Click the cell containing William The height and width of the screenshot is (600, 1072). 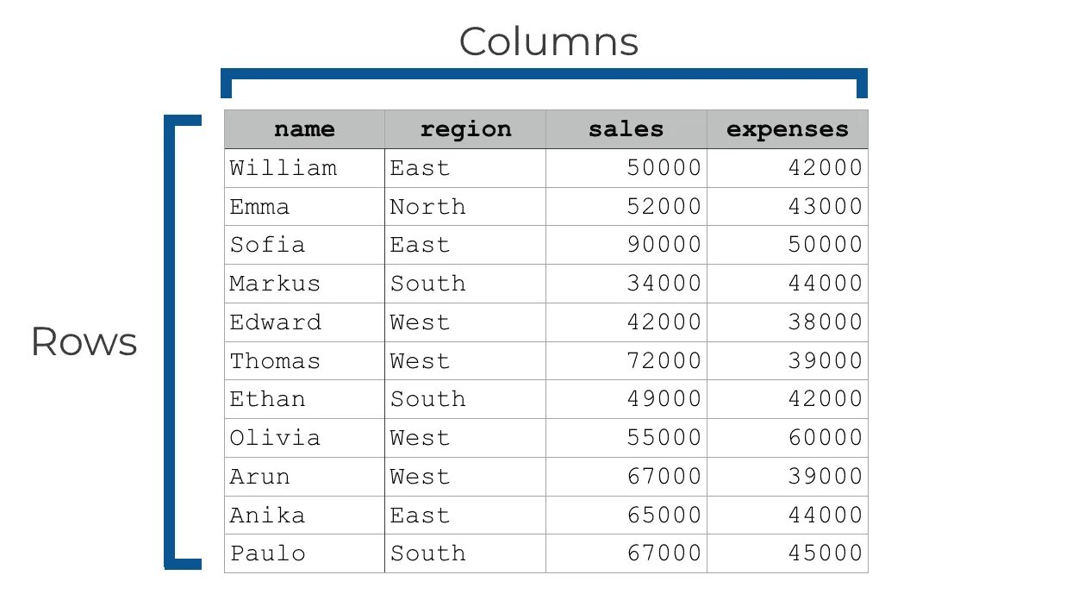(284, 168)
